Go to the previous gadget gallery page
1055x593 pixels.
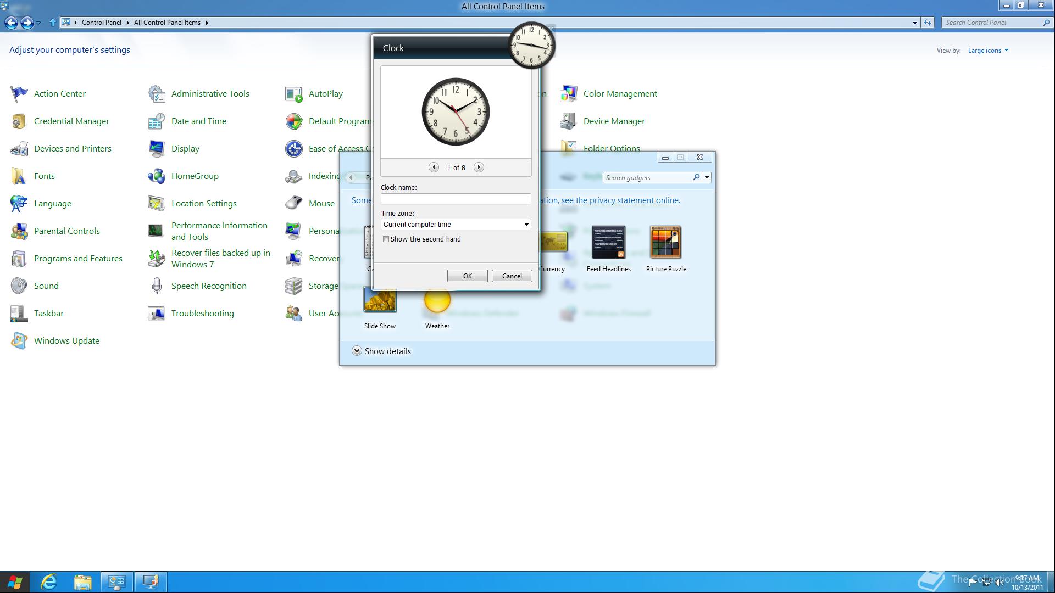[351, 177]
